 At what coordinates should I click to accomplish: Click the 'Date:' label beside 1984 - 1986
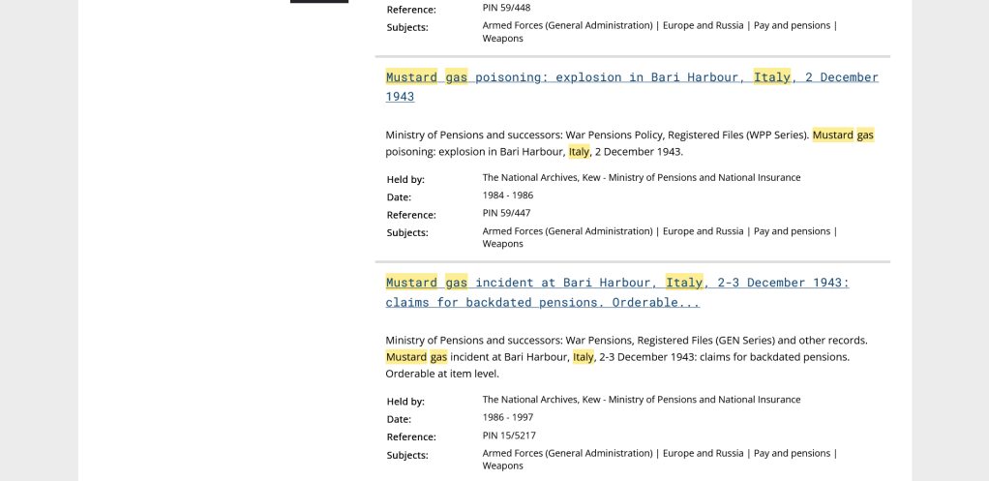tap(399, 197)
